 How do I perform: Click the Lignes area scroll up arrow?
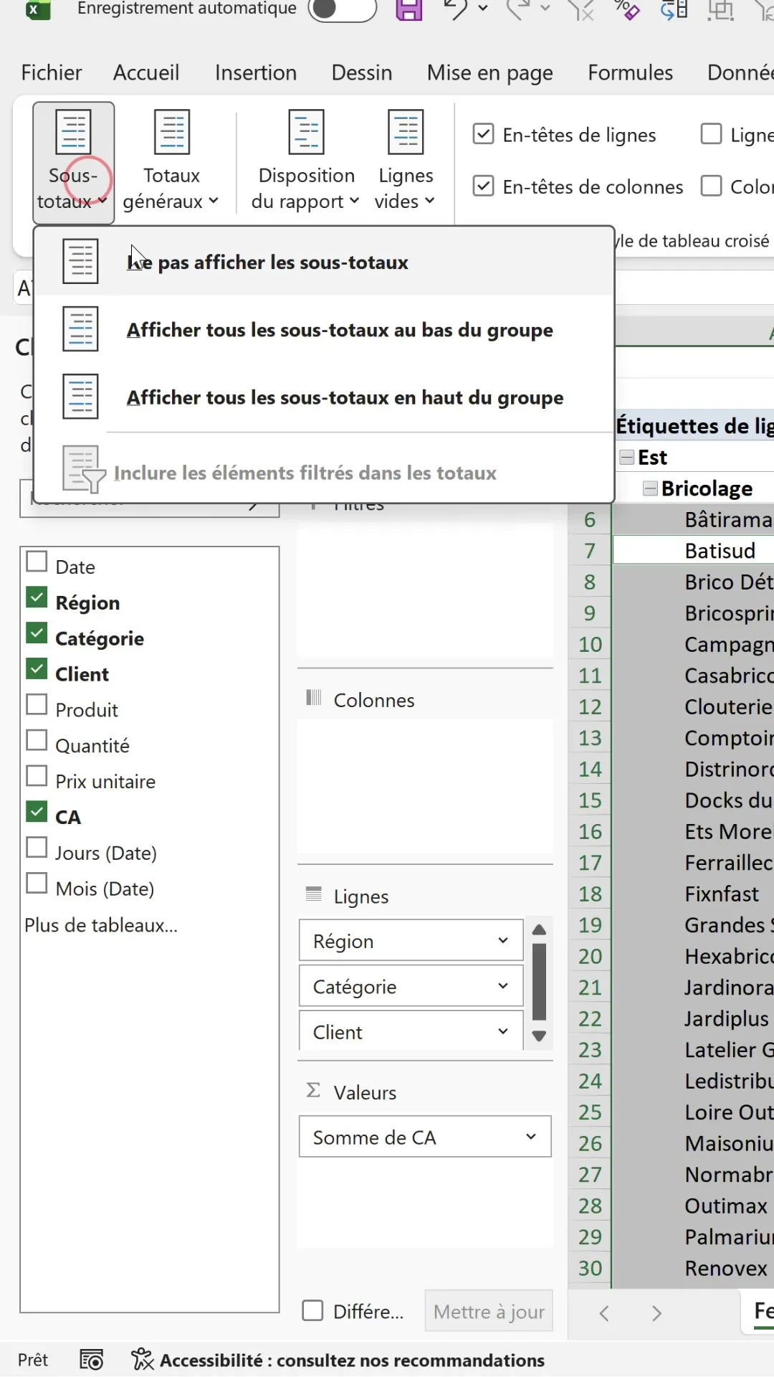point(540,930)
